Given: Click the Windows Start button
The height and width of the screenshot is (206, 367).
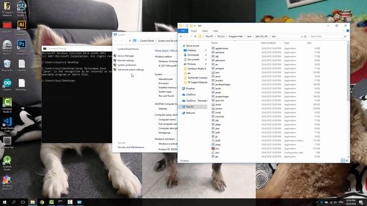Looking at the screenshot, I should tap(4, 202).
